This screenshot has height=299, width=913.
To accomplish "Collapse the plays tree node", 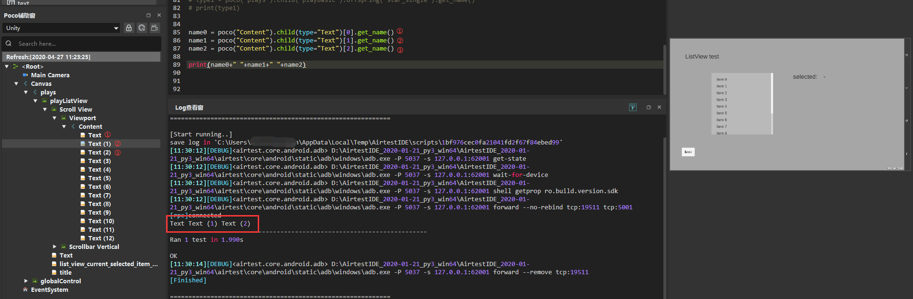I will point(26,93).
